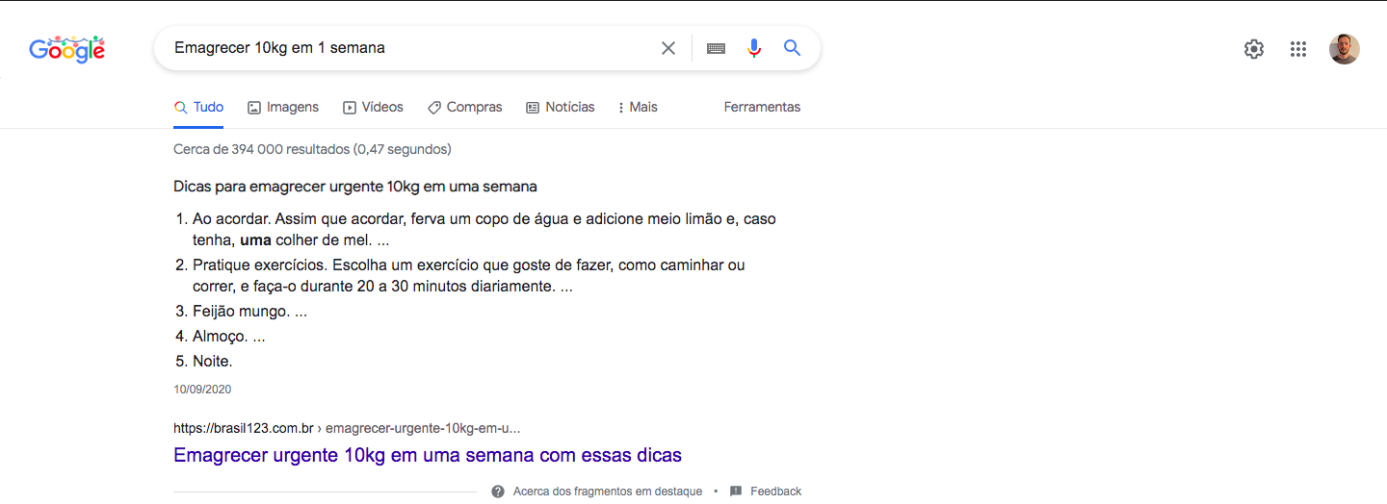The width and height of the screenshot is (1387, 504).
Task: Switch to the Imagens tab
Action: click(x=283, y=107)
